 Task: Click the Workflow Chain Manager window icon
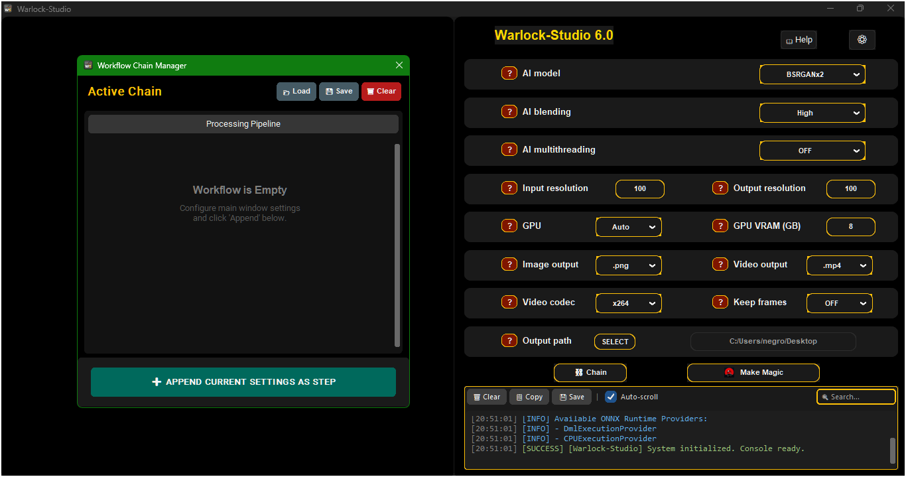pyautogui.click(x=88, y=65)
